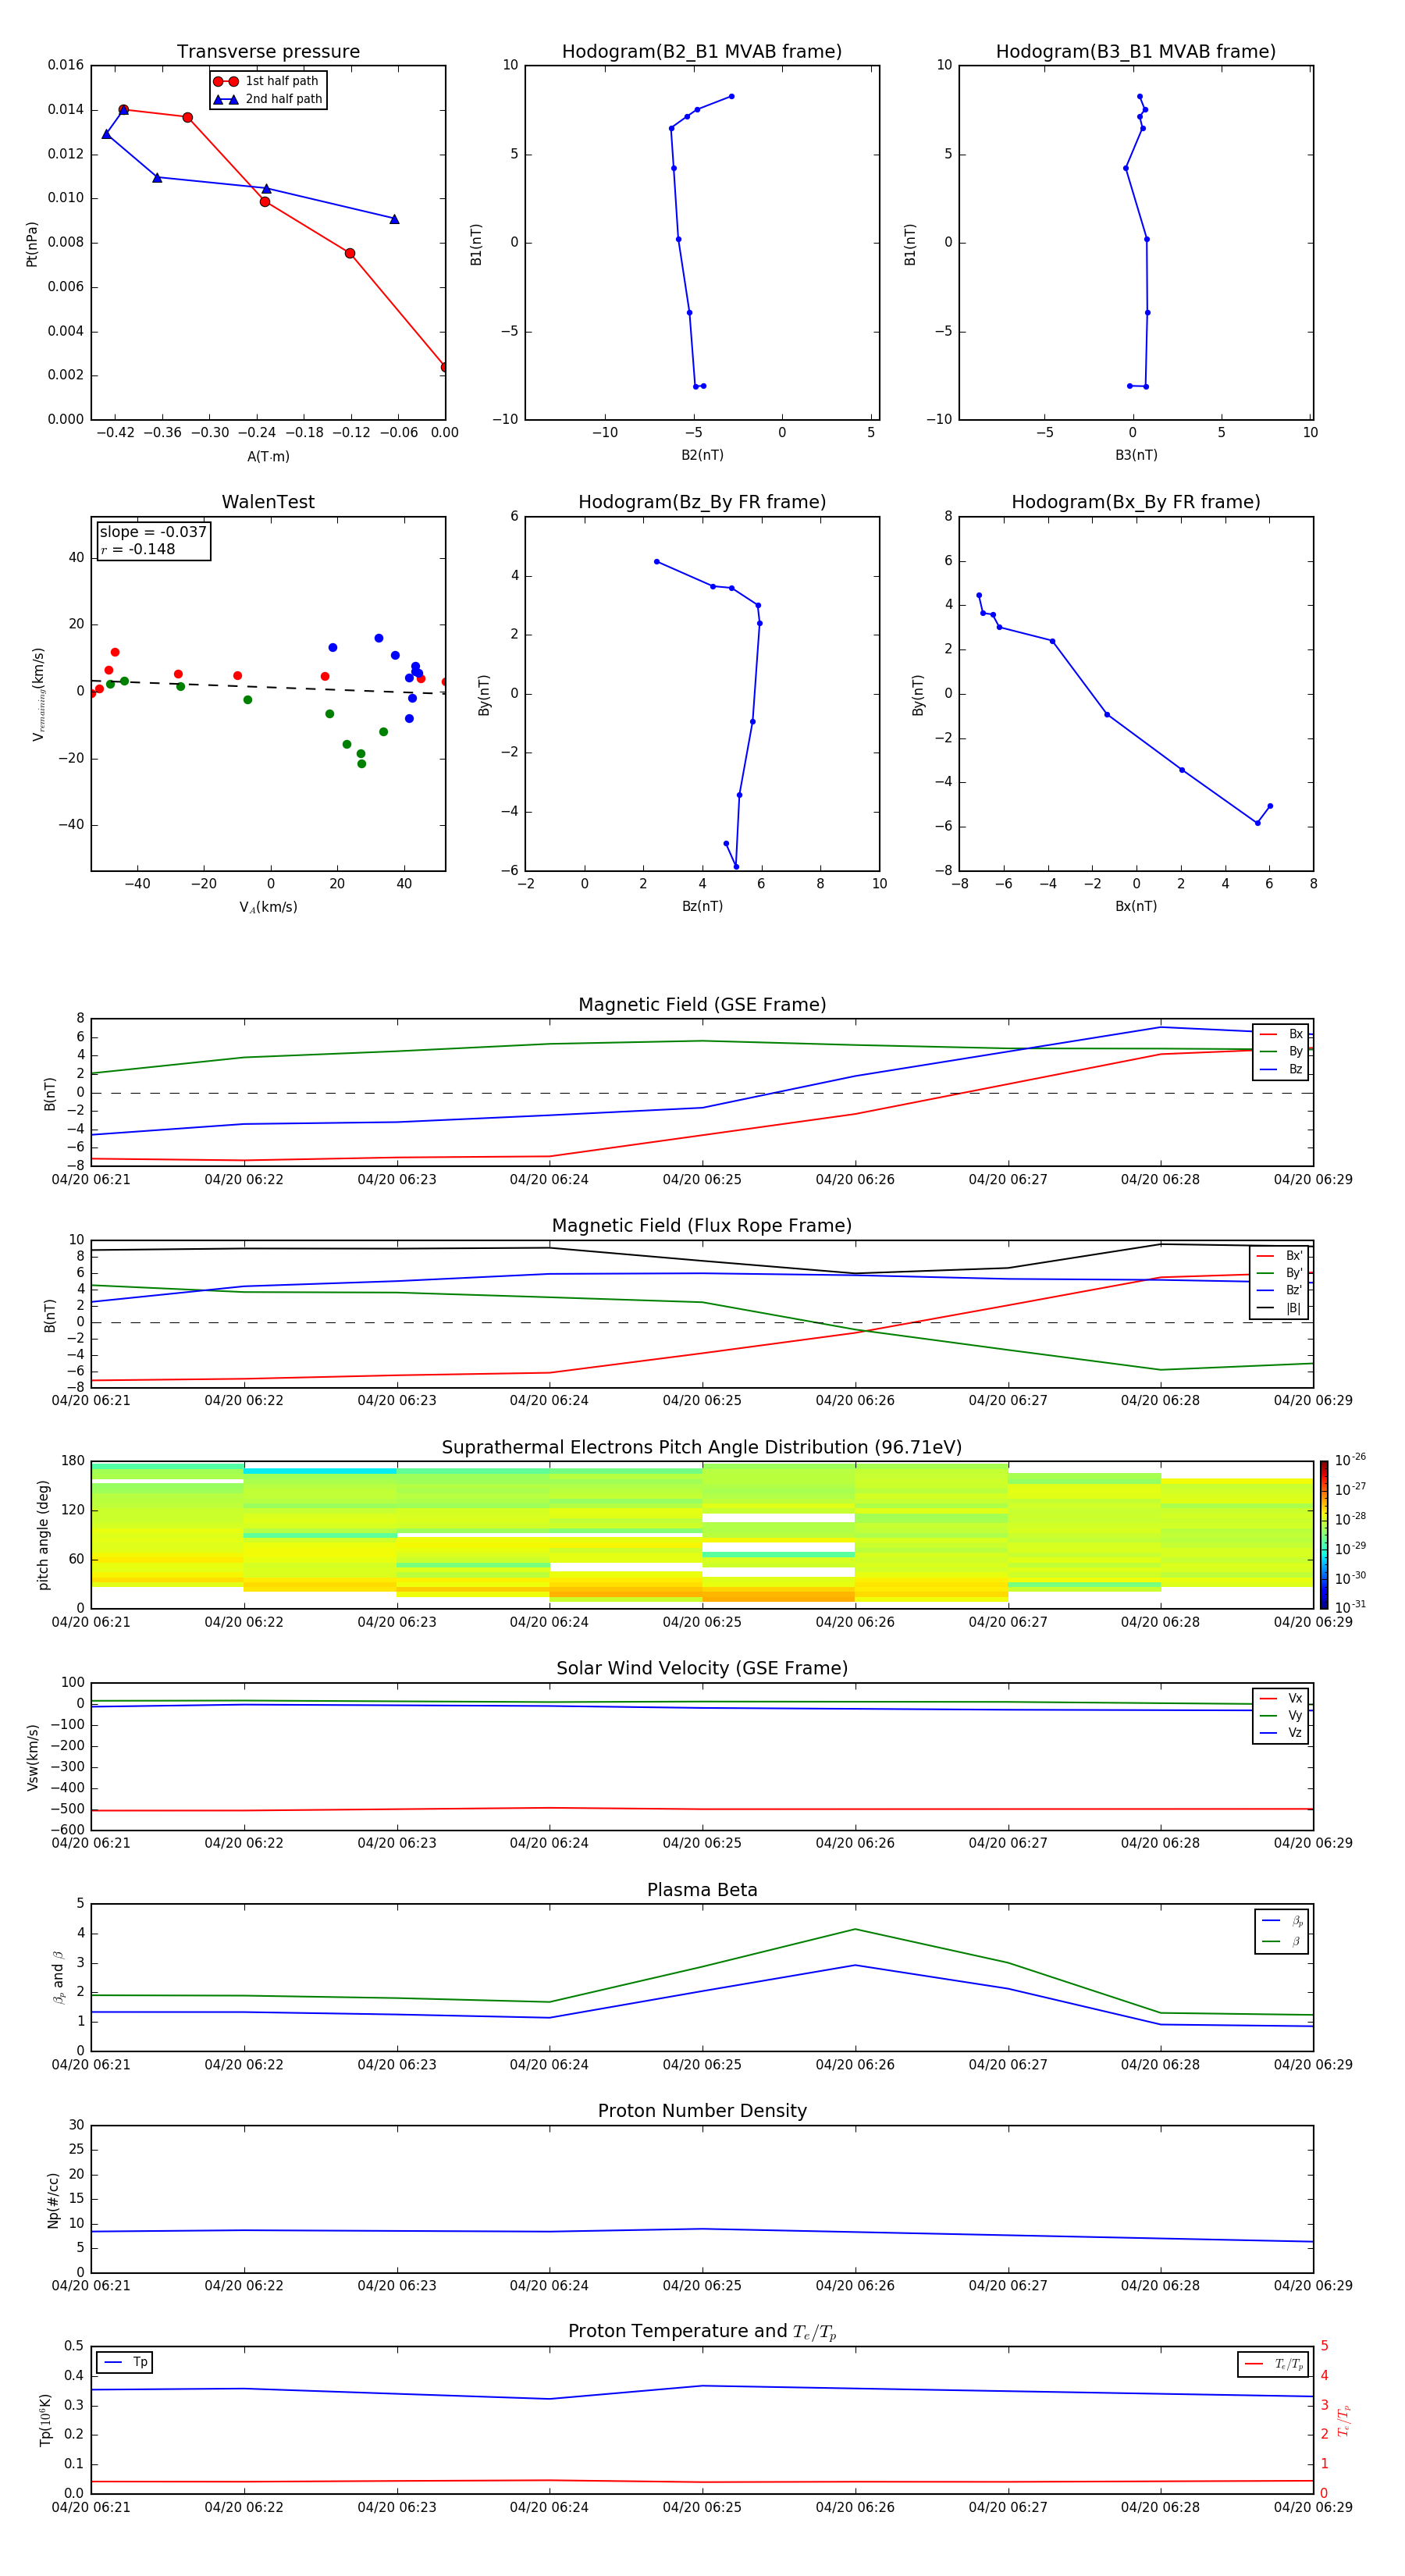Click the Vy legend entry in velocity panel

(x=1281, y=1715)
